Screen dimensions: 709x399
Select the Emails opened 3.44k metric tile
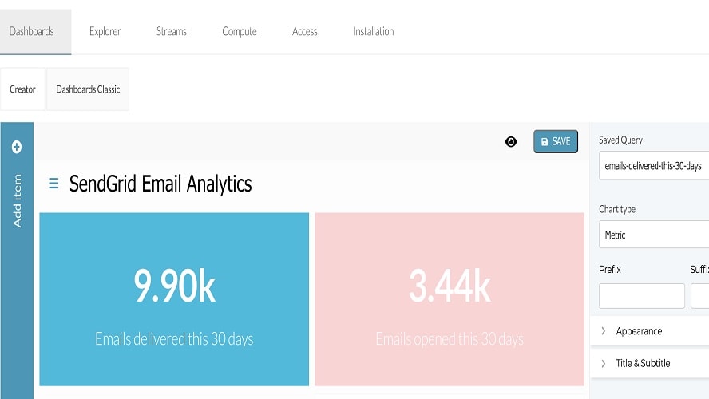point(450,299)
